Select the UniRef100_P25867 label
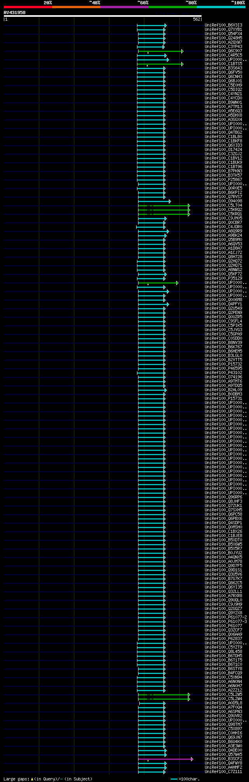This screenshot has width=249, height=782. pos(223,179)
